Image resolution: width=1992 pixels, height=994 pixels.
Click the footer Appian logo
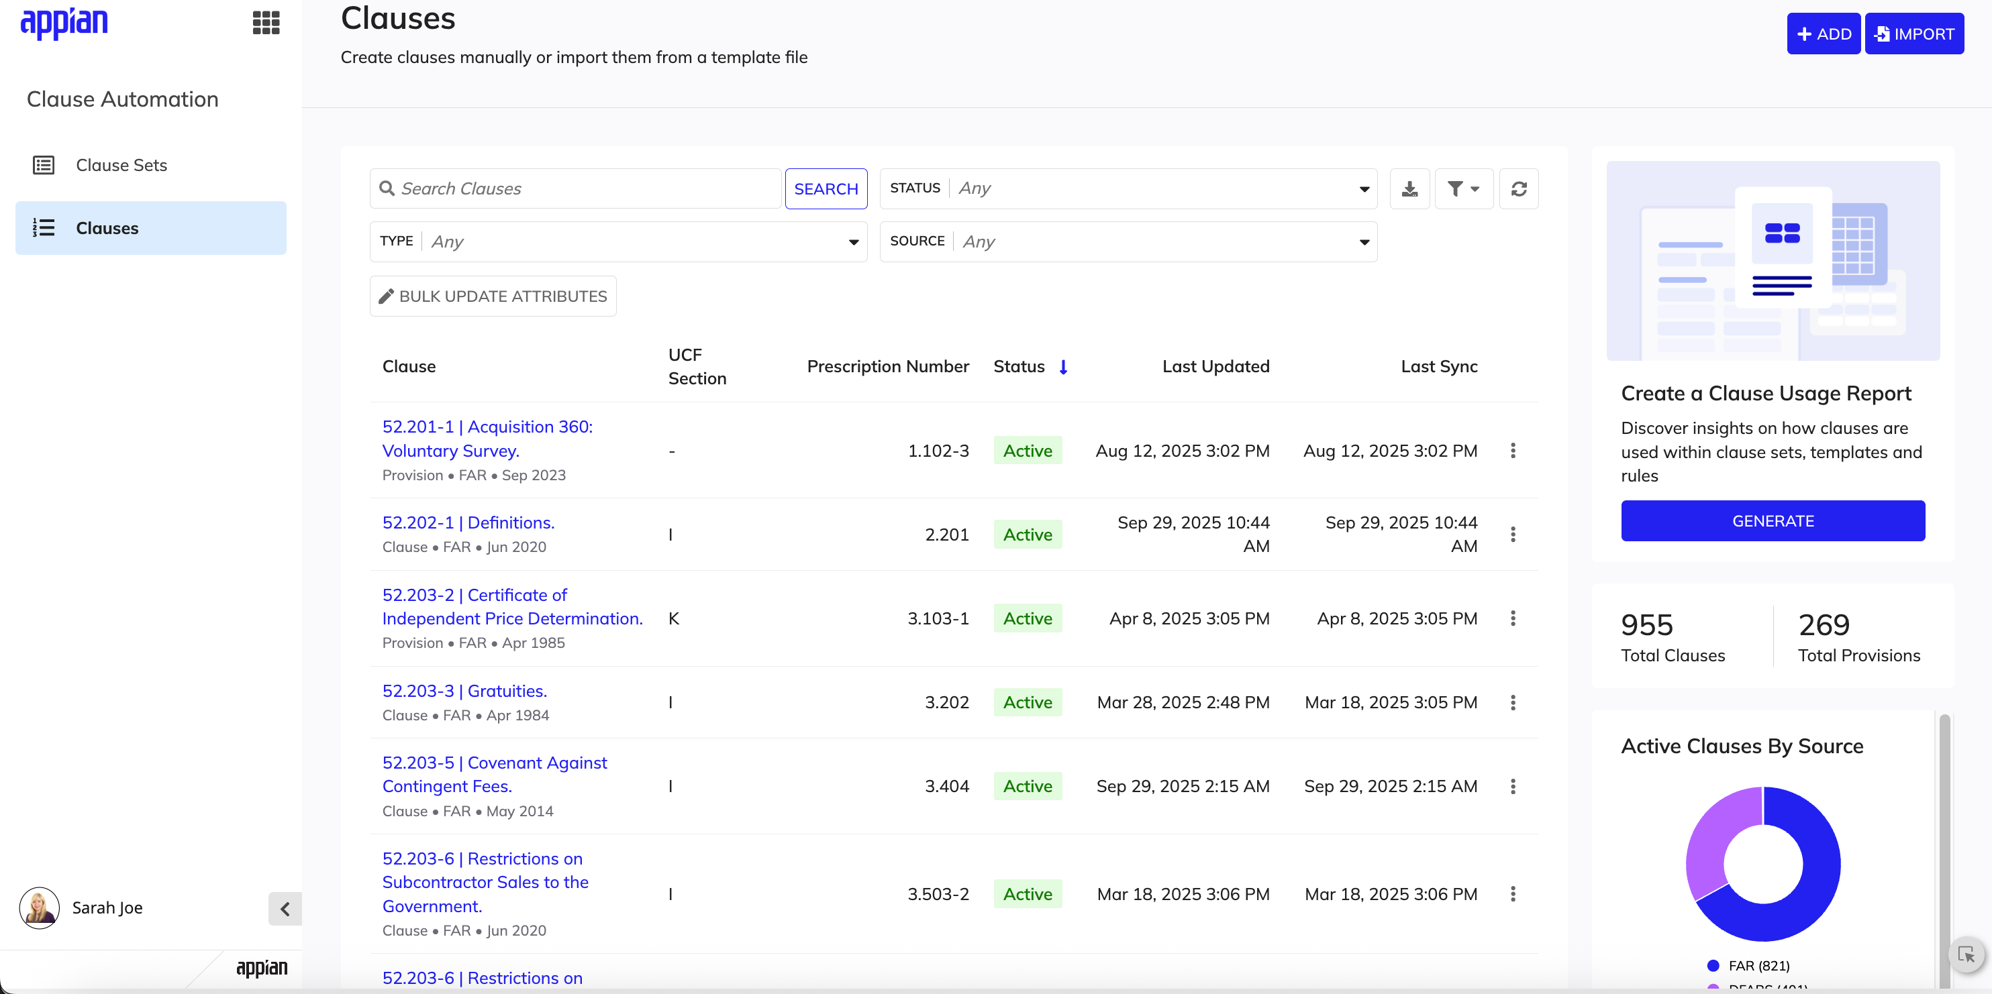click(x=261, y=968)
